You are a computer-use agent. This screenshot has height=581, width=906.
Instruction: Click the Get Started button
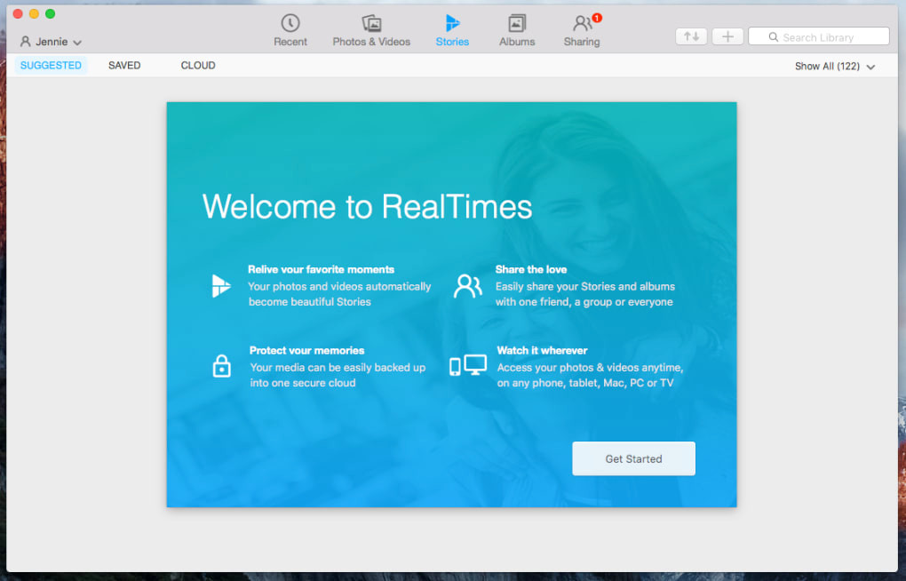[x=633, y=458]
